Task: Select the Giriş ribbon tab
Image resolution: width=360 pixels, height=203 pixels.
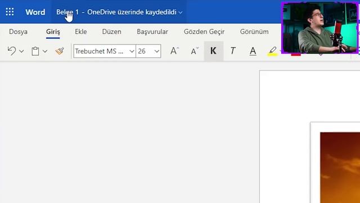Action: [x=53, y=32]
